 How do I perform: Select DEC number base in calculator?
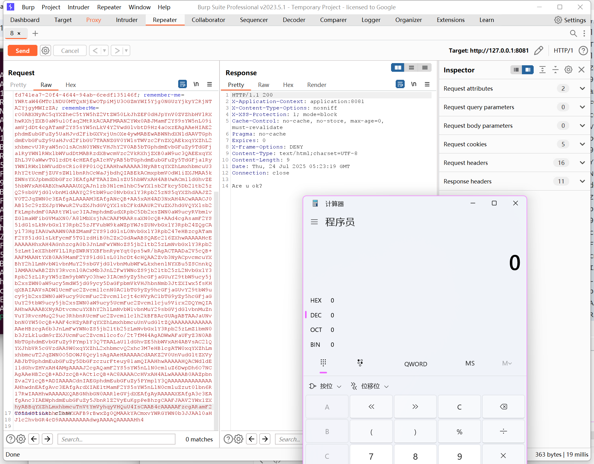click(x=316, y=315)
